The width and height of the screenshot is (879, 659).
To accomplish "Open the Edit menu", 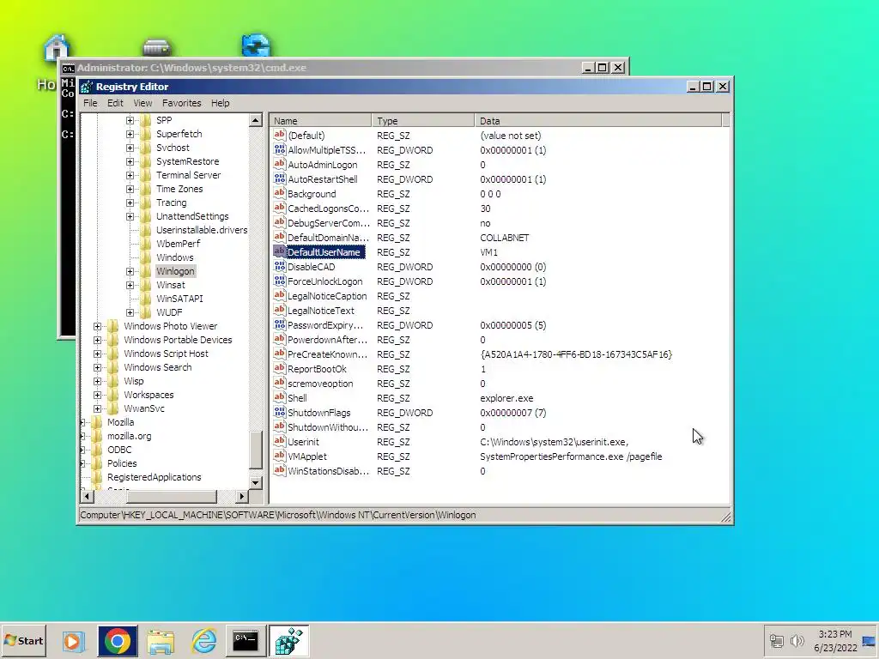I will 115,103.
